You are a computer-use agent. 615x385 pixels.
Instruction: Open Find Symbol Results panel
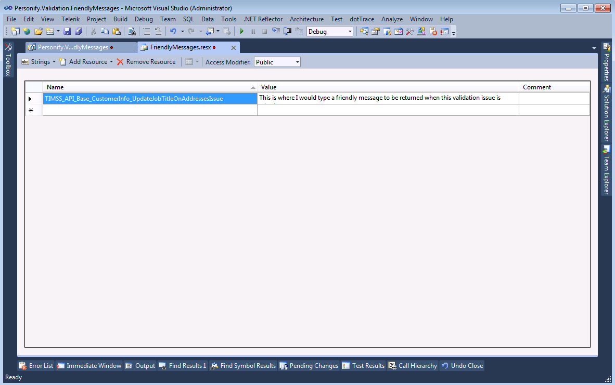244,365
